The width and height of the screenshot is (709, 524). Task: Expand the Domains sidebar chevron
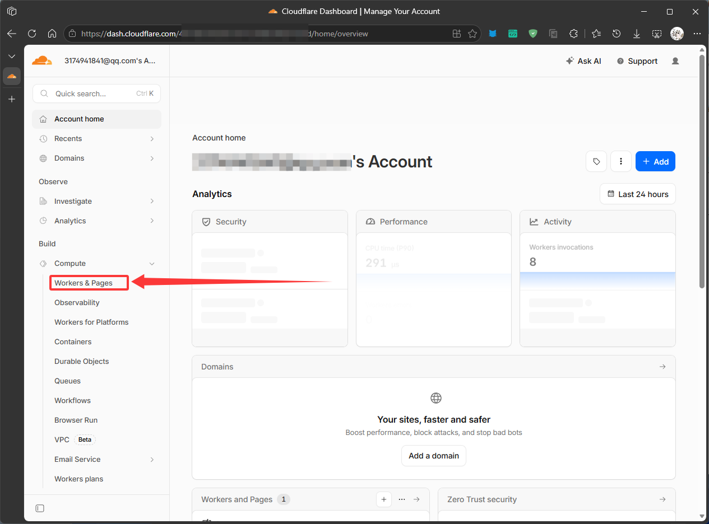pyautogui.click(x=152, y=158)
